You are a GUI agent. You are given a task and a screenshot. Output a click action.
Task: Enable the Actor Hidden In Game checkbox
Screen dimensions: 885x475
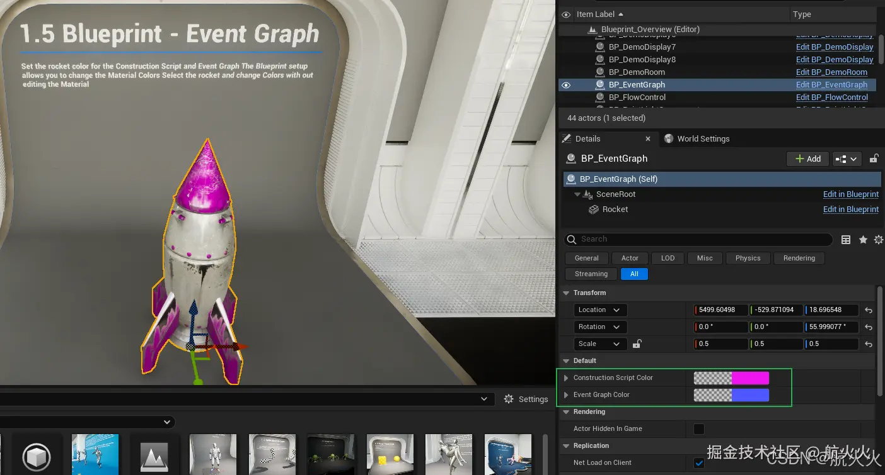(699, 429)
